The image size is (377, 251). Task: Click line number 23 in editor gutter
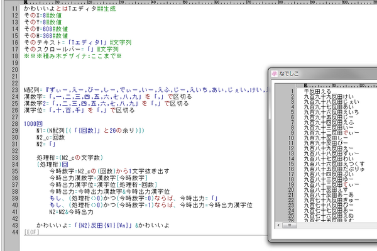[x=15, y=90]
